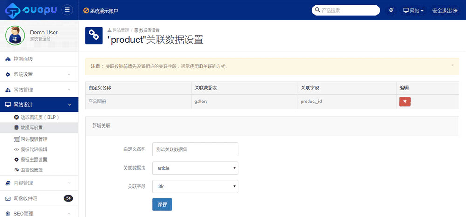
Task: Click the SEO管理 target icon
Action: pos(8,214)
